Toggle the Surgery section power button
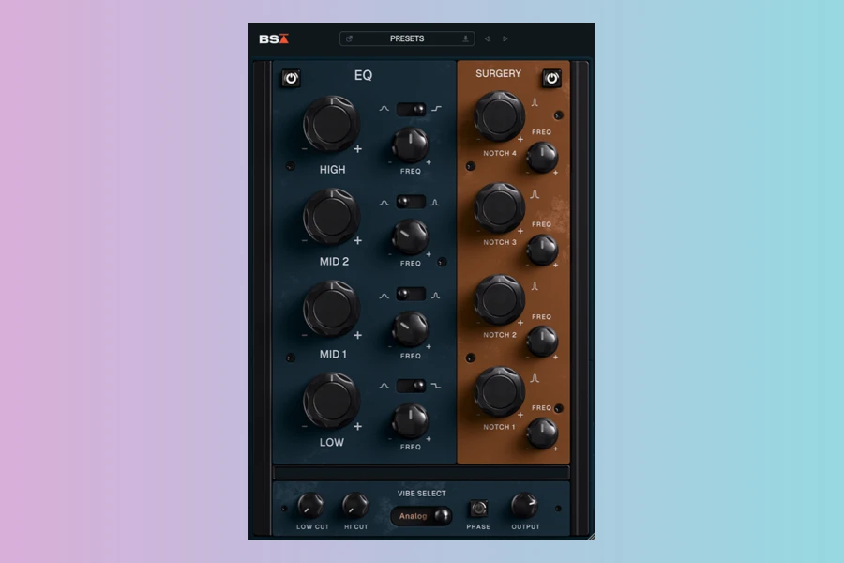This screenshot has height=563, width=844. (x=551, y=78)
